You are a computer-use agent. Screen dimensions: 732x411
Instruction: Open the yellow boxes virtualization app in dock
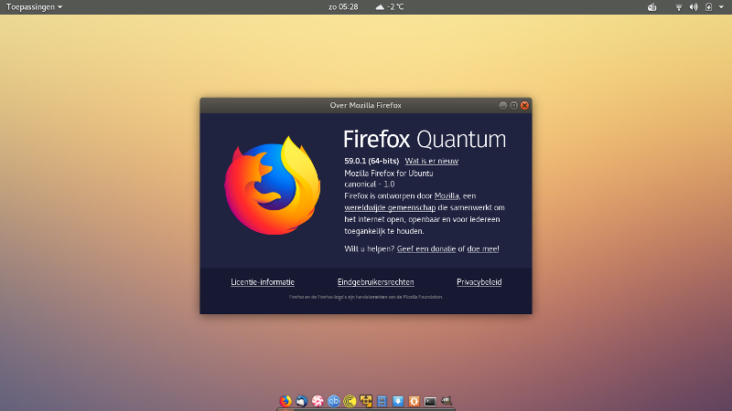tap(366, 401)
